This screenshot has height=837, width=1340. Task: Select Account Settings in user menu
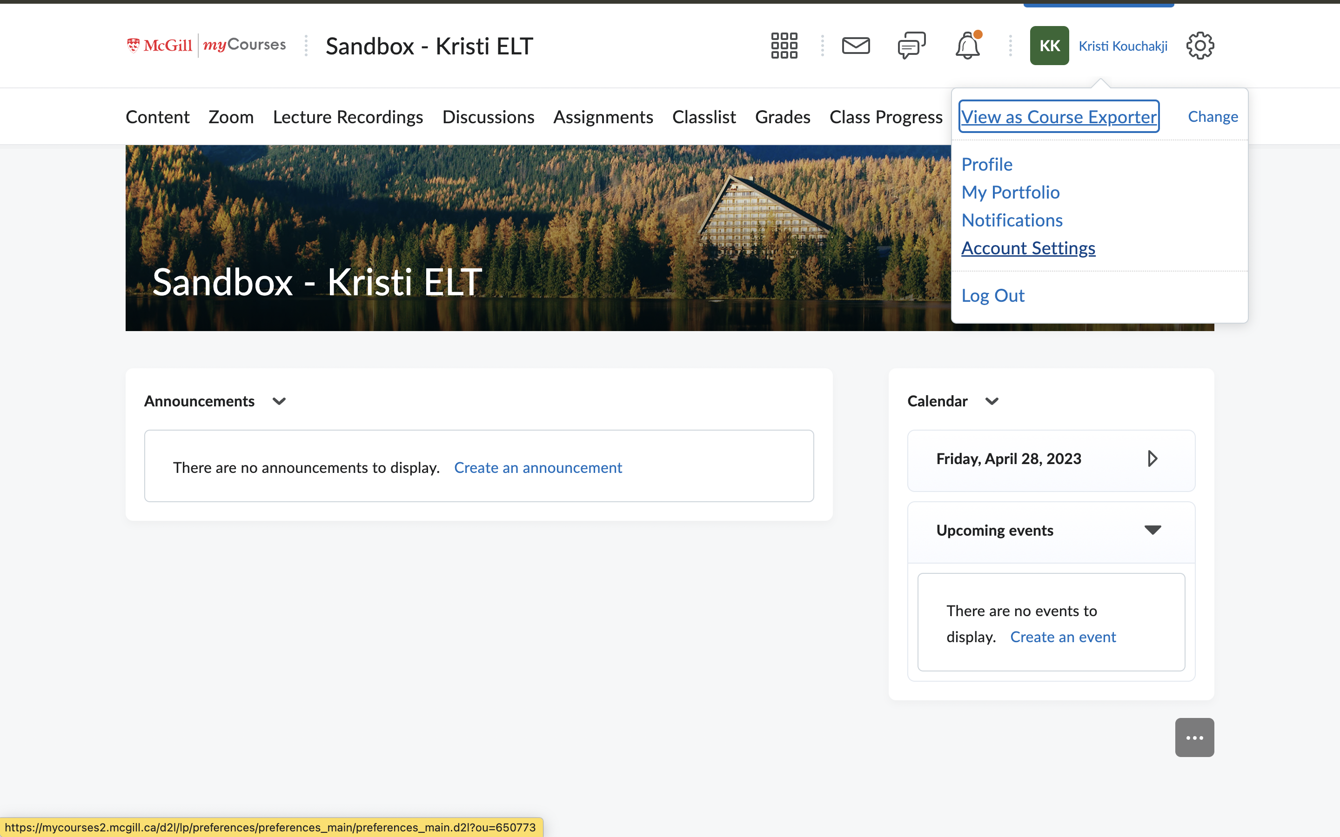pos(1028,248)
